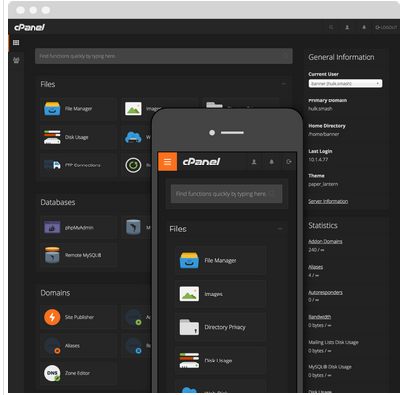
Task: Click the search icon in desktop top bar
Action: click(x=331, y=27)
